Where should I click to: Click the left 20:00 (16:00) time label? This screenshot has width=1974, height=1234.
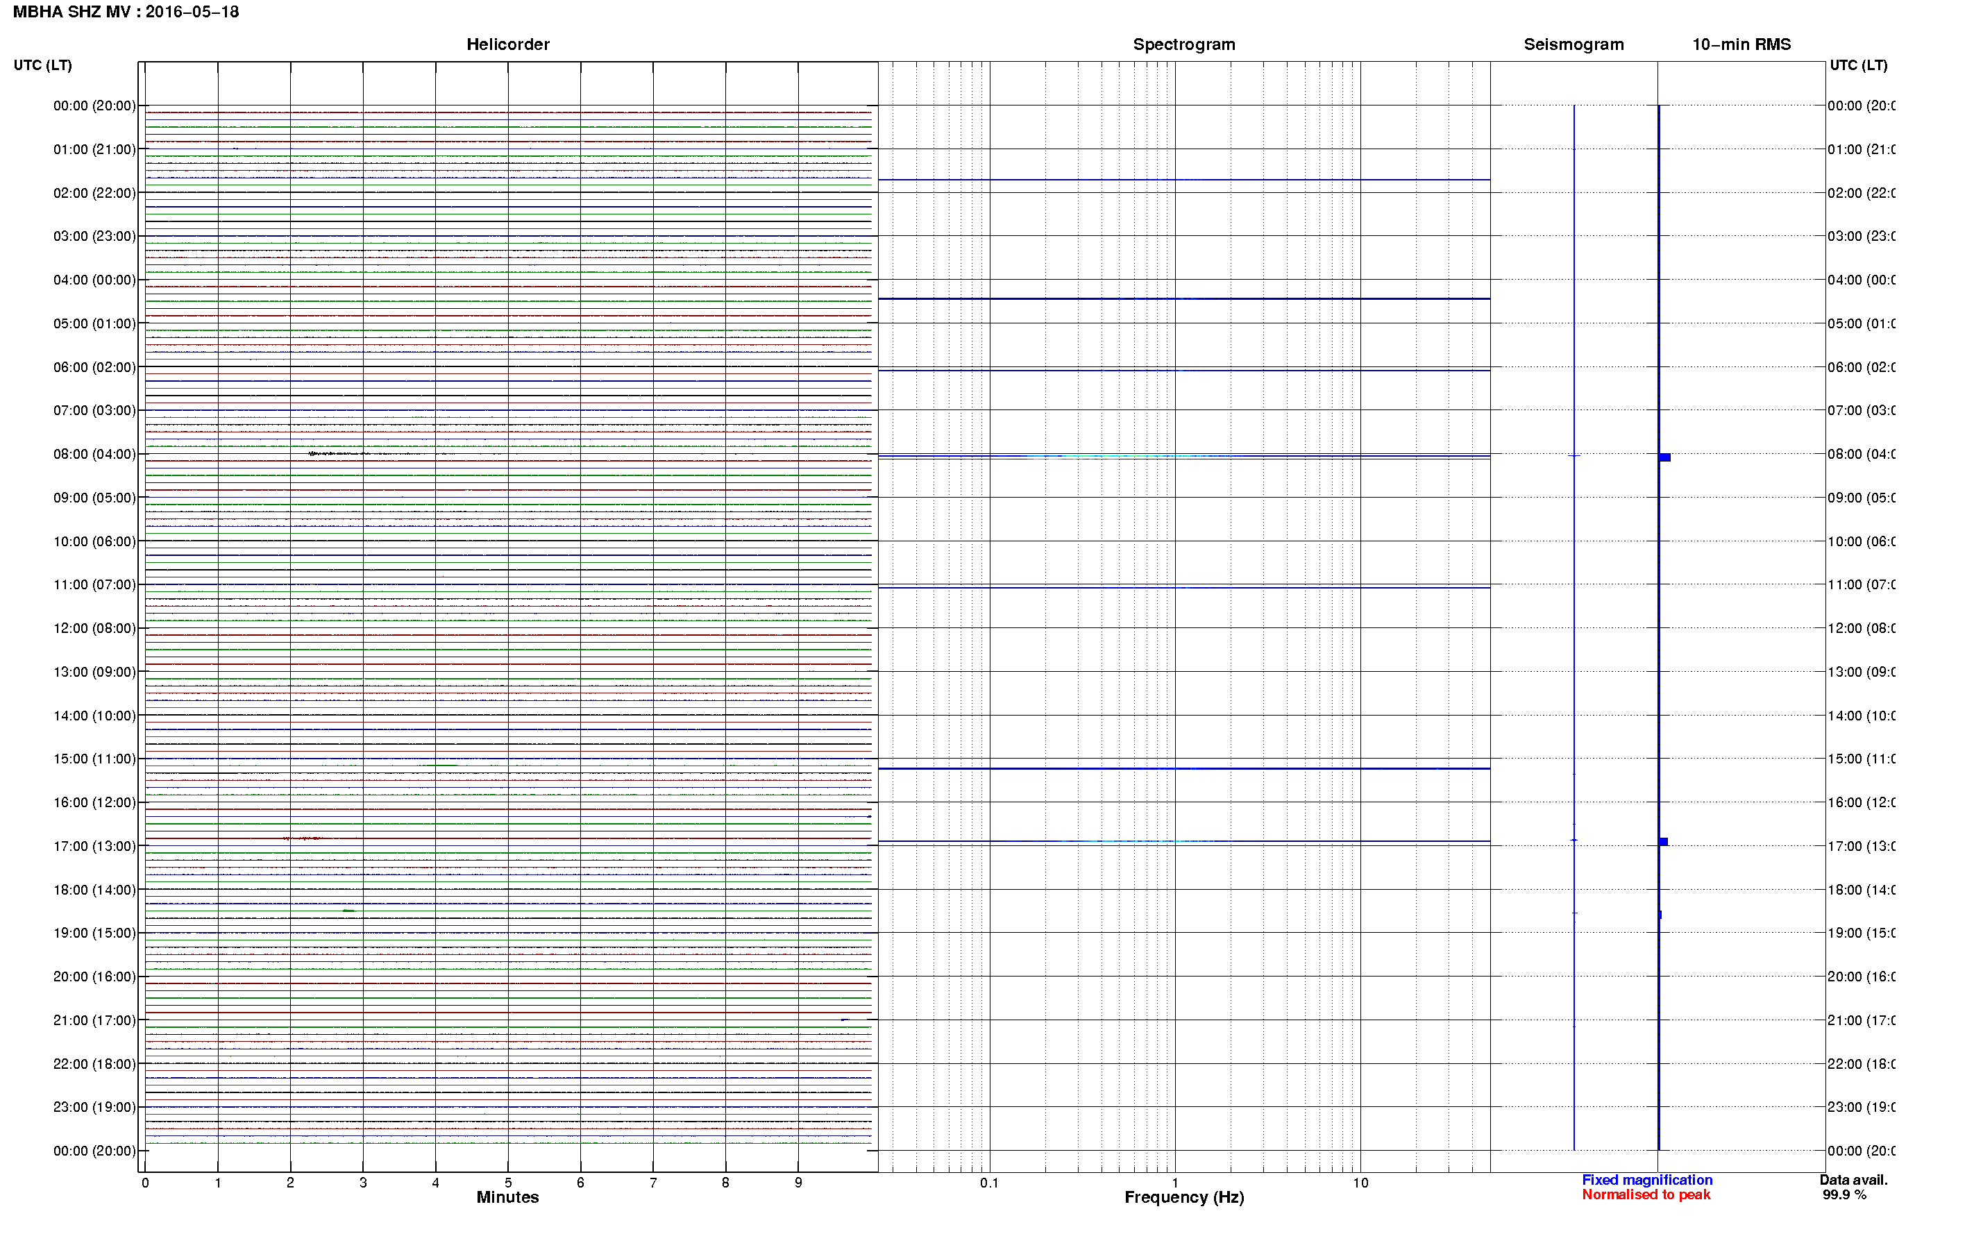coord(94,977)
